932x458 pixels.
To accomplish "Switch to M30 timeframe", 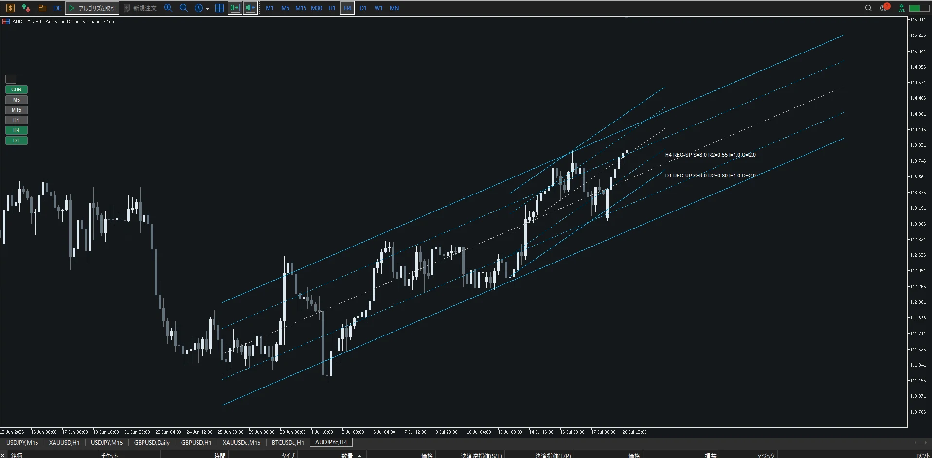I will (316, 8).
